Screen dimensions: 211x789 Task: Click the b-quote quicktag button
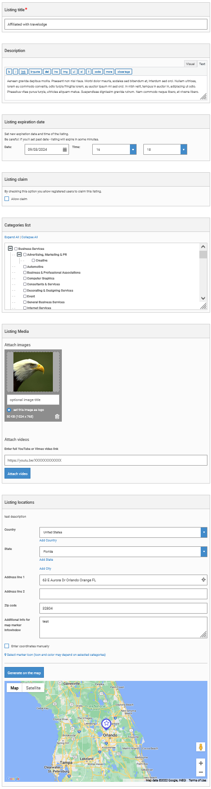click(35, 72)
